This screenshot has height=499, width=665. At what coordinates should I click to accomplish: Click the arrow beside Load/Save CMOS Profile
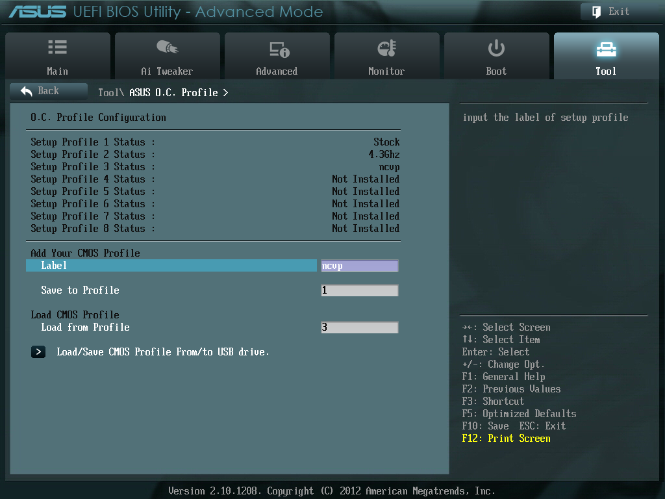pyautogui.click(x=38, y=352)
